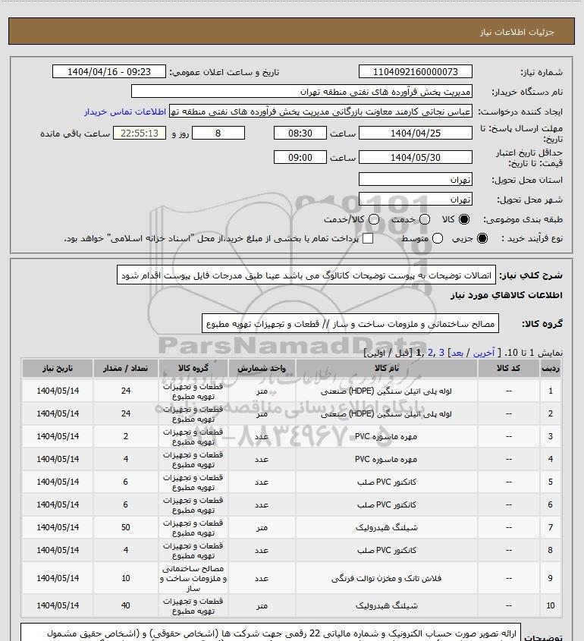
Task: Click quantity 40 in row 10
Action: click(x=125, y=606)
